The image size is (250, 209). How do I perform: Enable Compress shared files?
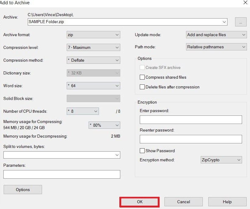pyautogui.click(x=142, y=77)
